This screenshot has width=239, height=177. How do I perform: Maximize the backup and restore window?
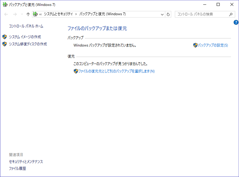point(218,4)
